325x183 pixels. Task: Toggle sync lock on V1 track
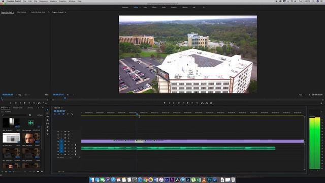pos(65,141)
